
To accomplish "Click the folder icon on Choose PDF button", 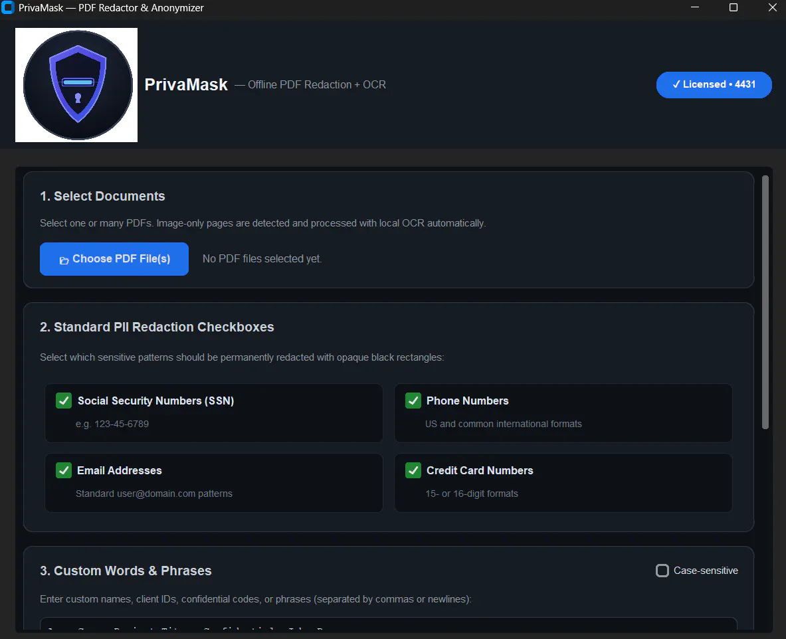I will 64,260.
